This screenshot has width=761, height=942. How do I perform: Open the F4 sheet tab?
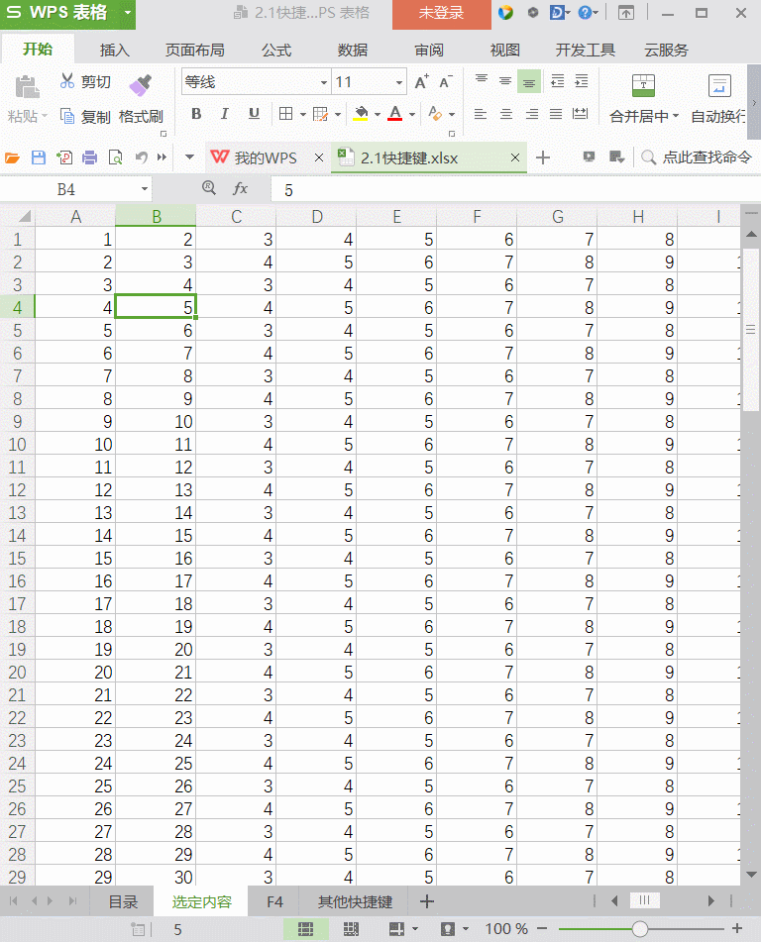click(274, 902)
